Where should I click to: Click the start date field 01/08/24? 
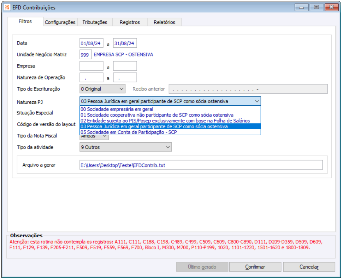(91, 43)
